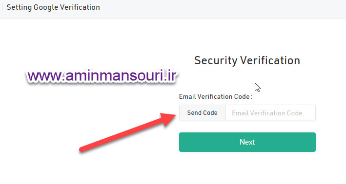Focus the Email Verification Code input field
The width and height of the screenshot is (346, 184).
[x=270, y=113]
